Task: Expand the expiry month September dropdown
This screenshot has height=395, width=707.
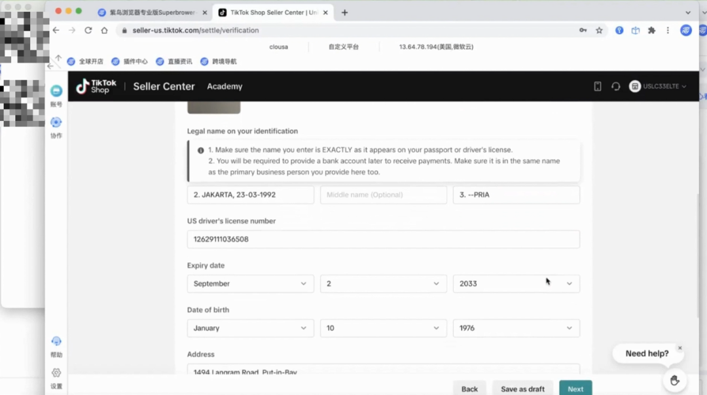Action: (250, 284)
